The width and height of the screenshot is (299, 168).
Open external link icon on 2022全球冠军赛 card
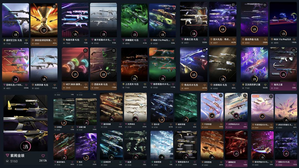[54, 6]
